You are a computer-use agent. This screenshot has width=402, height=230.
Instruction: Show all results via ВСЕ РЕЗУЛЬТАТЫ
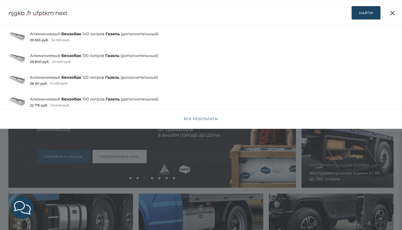pyautogui.click(x=201, y=119)
